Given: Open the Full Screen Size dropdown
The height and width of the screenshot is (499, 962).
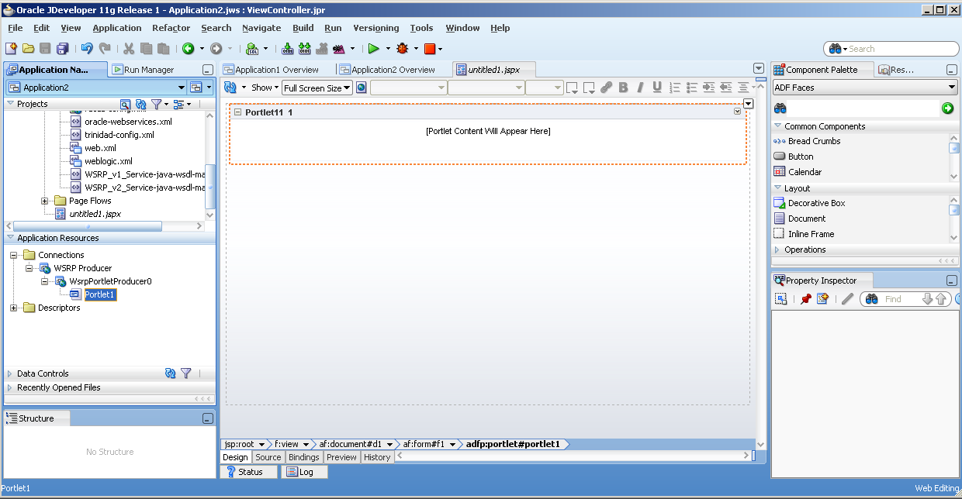Looking at the screenshot, I should [317, 88].
